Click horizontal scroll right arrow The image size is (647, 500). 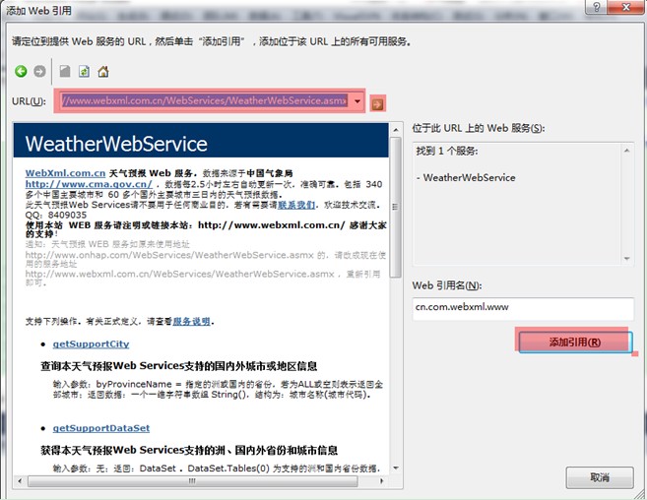[x=382, y=481]
